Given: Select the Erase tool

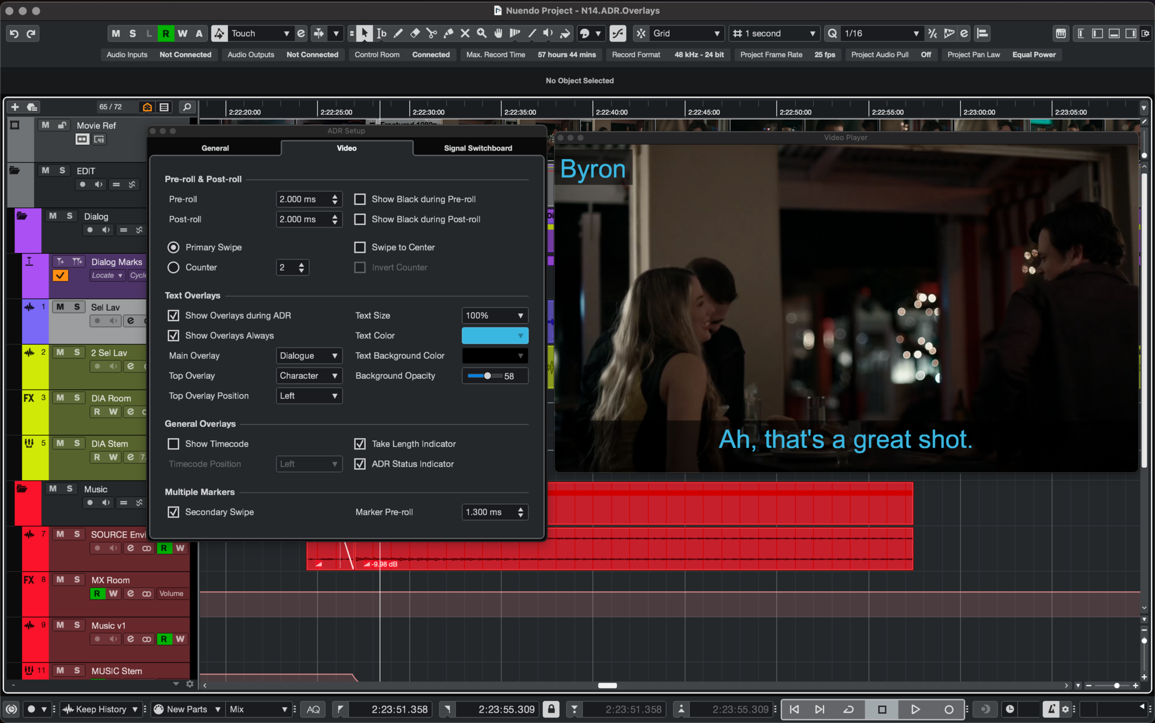Looking at the screenshot, I should (x=415, y=33).
